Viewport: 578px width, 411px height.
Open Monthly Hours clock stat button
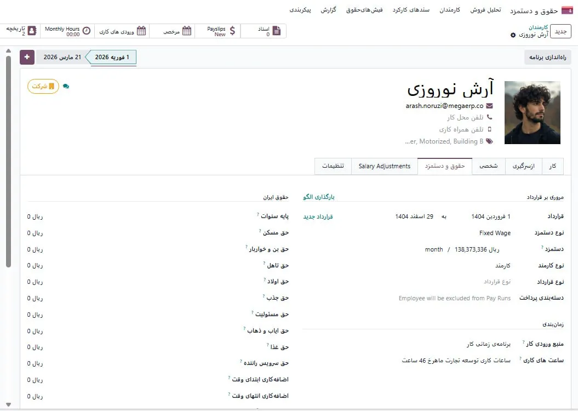67,31
